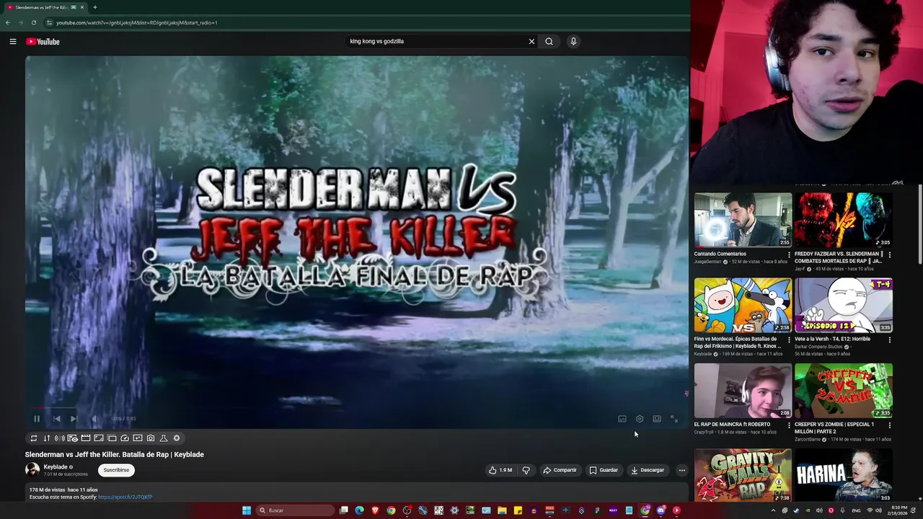Open the Keyblade channel avatar
Image resolution: width=923 pixels, height=519 pixels.
(x=32, y=470)
